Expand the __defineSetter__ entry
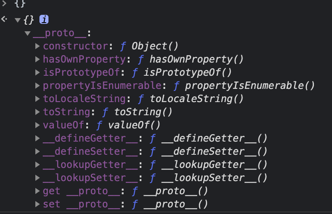Image resolution: width=332 pixels, height=214 pixels. pyautogui.click(x=37, y=151)
